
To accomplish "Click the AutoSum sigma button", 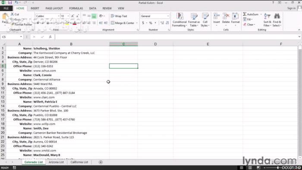I will pos(250,14).
